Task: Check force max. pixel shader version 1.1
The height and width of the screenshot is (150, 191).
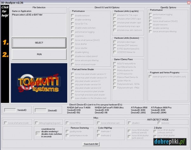Action: 72,74
